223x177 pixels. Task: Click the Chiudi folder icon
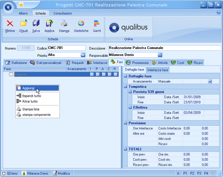pyautogui.click(x=24, y=23)
